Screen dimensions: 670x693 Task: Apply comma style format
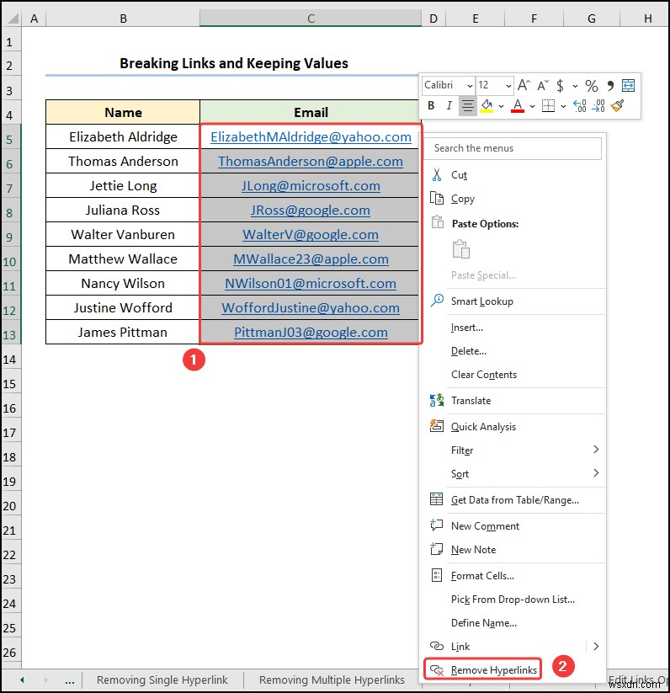click(x=610, y=85)
